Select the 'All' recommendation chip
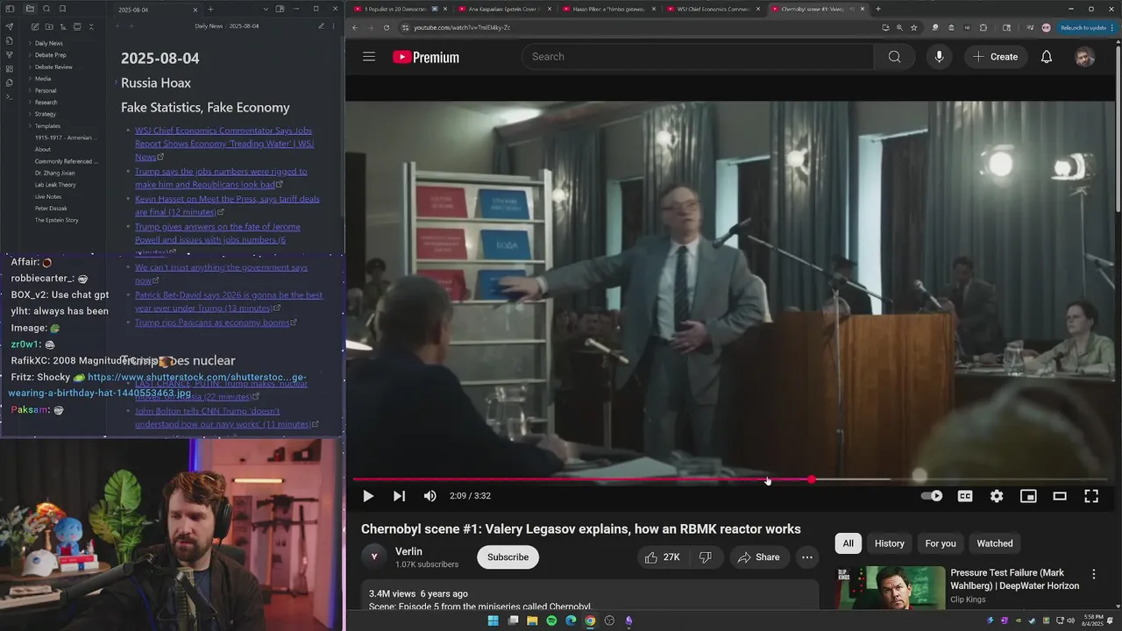Screen dimensions: 1122x631 [848, 543]
